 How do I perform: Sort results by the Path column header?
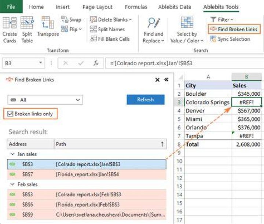click(110, 144)
